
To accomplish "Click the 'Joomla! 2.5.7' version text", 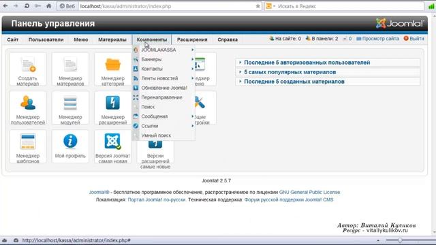I will point(217,180).
